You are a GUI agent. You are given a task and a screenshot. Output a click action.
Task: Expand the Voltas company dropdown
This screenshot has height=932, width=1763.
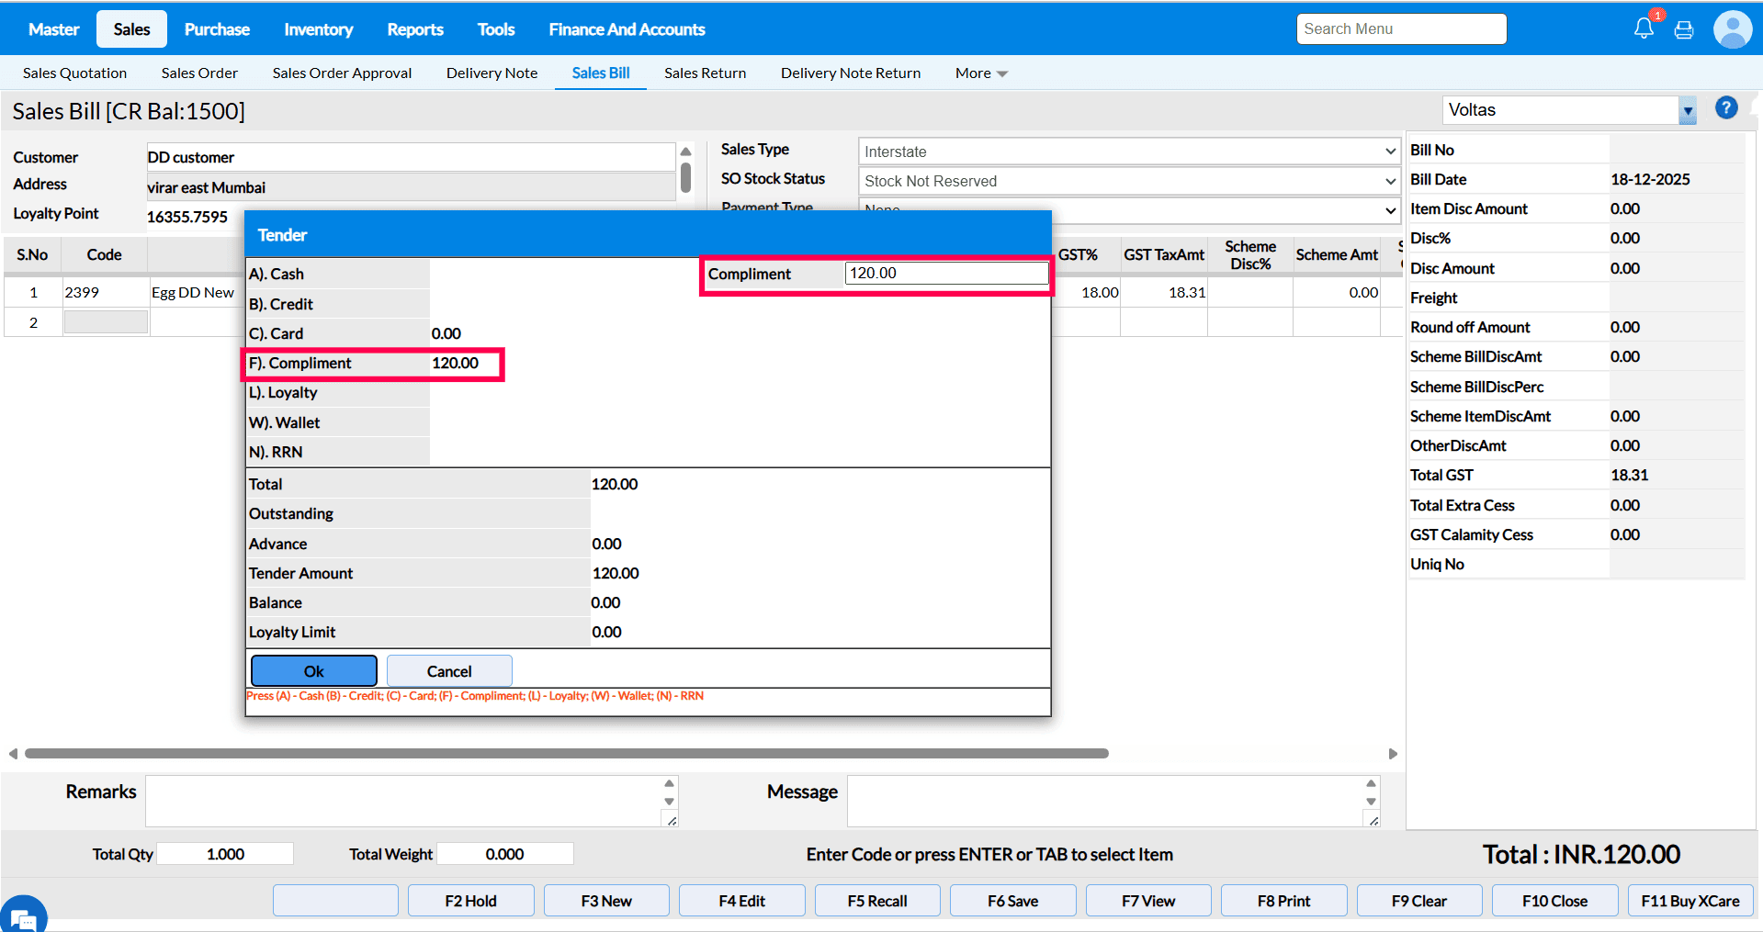pos(1687,111)
